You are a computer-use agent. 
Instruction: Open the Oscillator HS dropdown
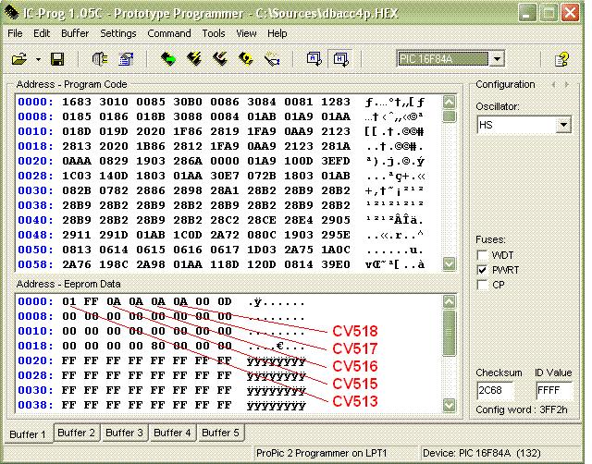[x=563, y=125]
